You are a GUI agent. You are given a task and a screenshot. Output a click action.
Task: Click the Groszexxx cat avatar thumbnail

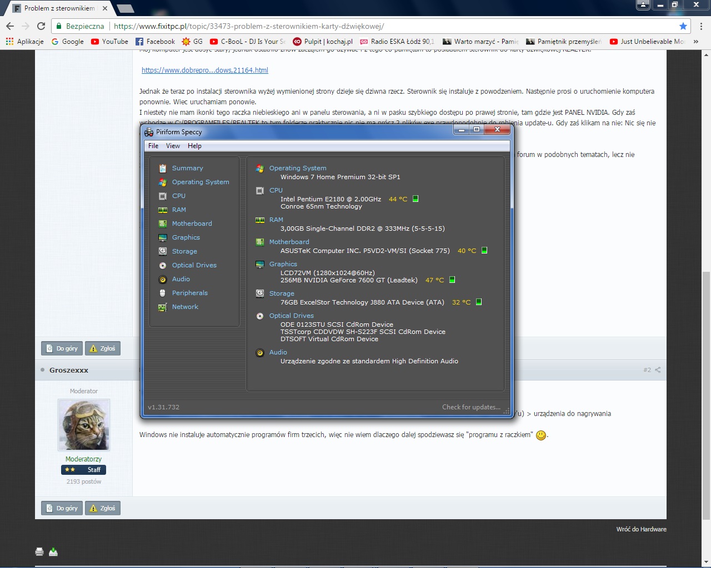pos(84,425)
